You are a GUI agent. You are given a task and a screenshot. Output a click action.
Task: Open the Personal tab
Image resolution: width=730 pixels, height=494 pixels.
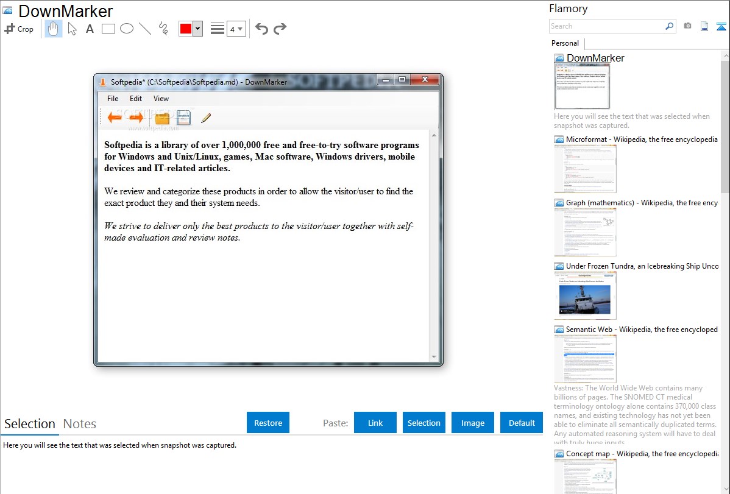pyautogui.click(x=565, y=43)
